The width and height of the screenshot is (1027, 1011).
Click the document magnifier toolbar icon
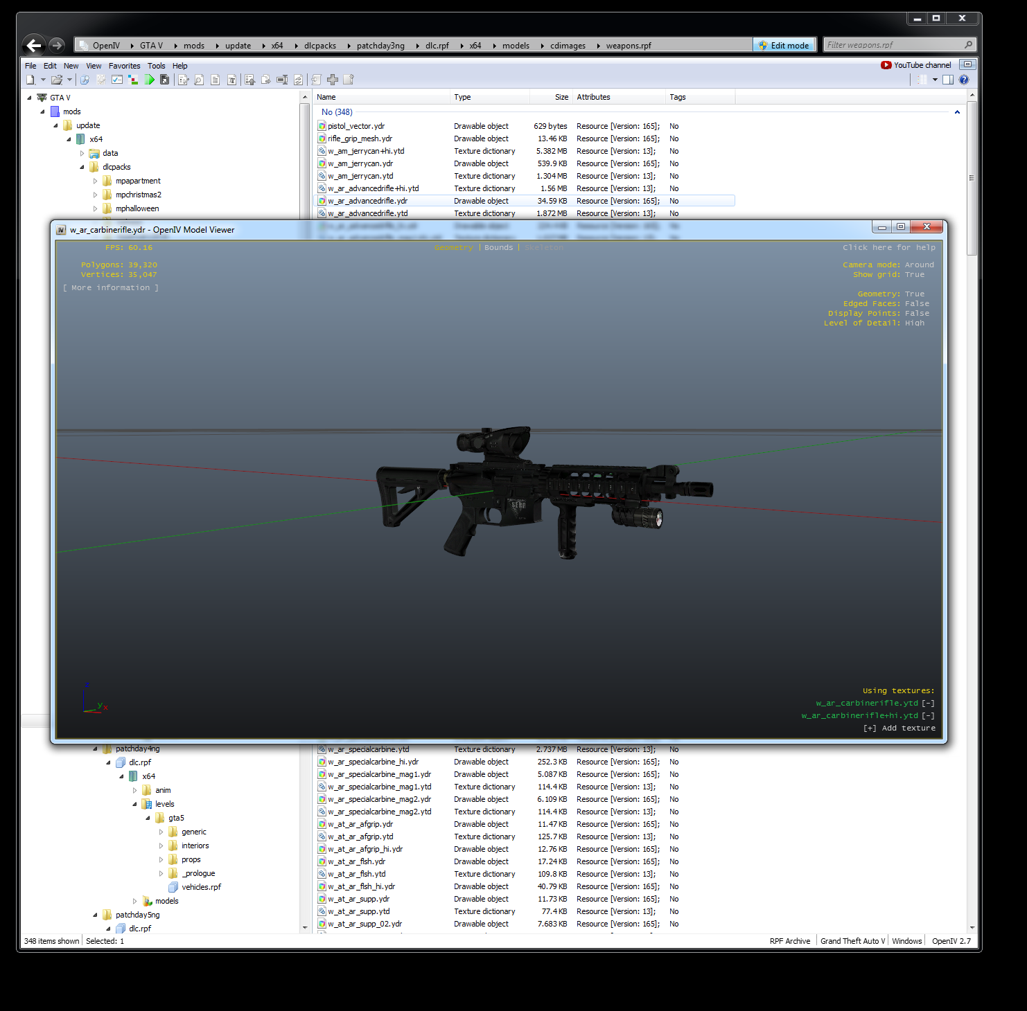199,80
